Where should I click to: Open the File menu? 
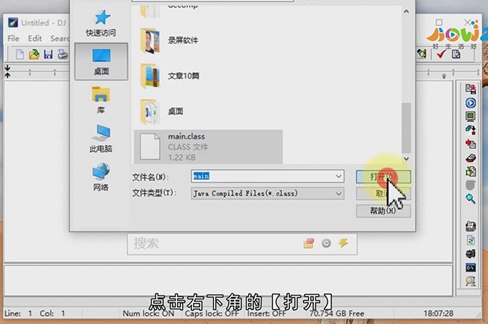[13, 38]
